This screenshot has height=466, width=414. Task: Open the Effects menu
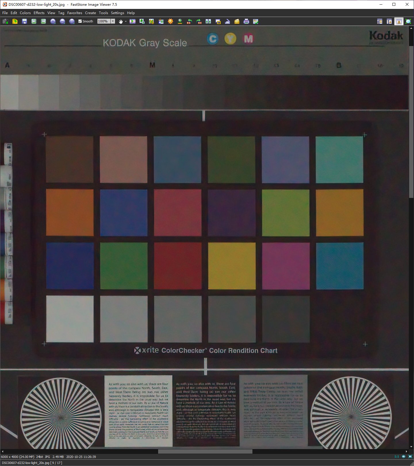tap(39, 13)
